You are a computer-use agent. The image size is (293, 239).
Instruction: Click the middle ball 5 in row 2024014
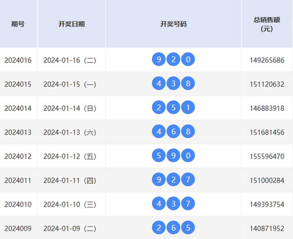click(173, 108)
